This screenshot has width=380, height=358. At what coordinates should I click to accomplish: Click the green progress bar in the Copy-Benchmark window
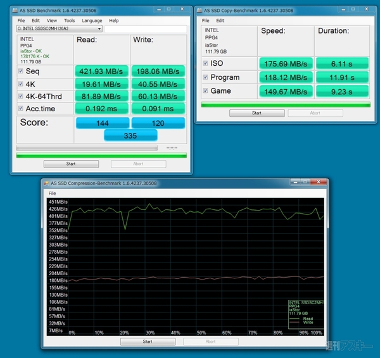click(284, 104)
